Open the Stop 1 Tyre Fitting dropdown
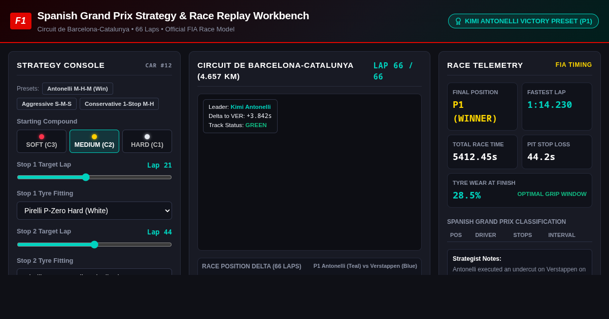The height and width of the screenshot is (319, 609). tap(94, 211)
